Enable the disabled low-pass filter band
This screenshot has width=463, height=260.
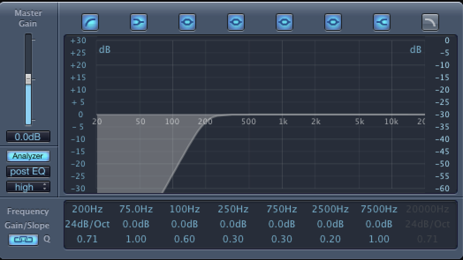(x=430, y=22)
